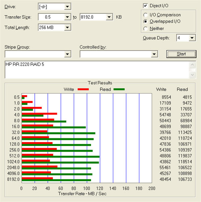The width and height of the screenshot is (201, 202).
Task: Click write value 54748 for 4.0 KB
Action: tap(165, 115)
